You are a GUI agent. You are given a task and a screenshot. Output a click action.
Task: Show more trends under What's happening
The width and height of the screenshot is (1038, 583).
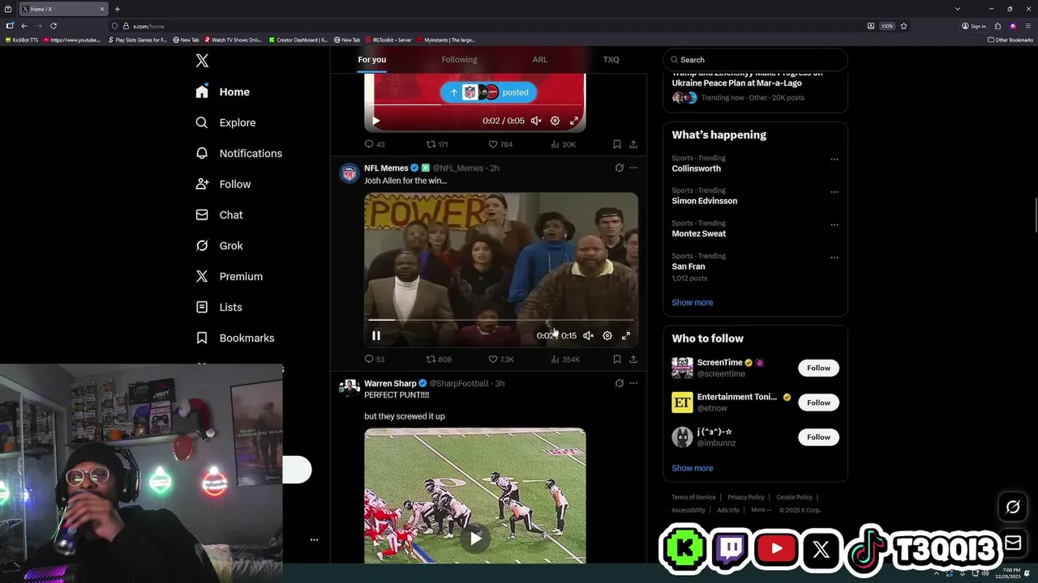[693, 302]
